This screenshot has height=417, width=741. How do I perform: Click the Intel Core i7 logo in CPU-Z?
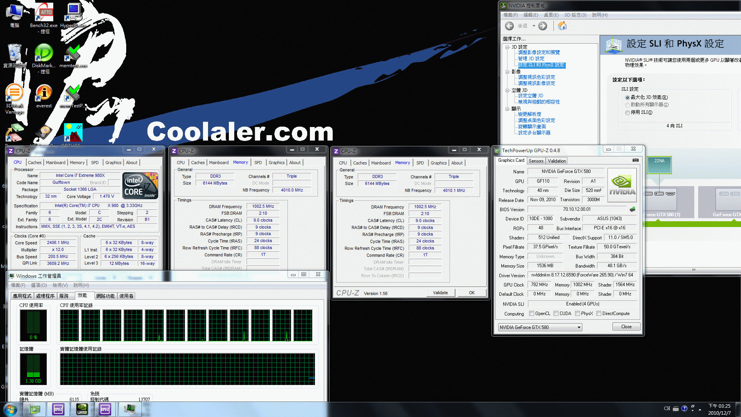point(140,185)
